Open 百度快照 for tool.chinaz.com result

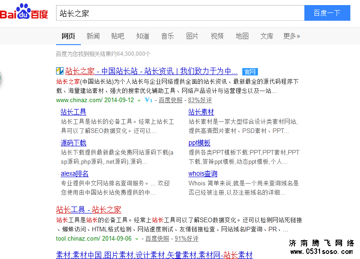157,239
